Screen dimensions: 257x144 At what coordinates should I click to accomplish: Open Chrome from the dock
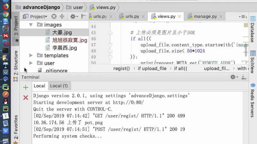tap(5, 14)
